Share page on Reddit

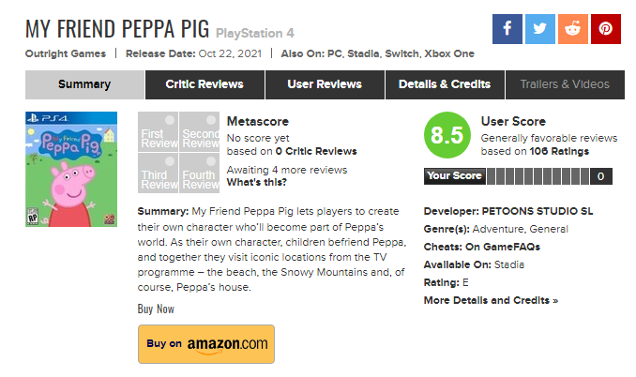click(x=572, y=28)
